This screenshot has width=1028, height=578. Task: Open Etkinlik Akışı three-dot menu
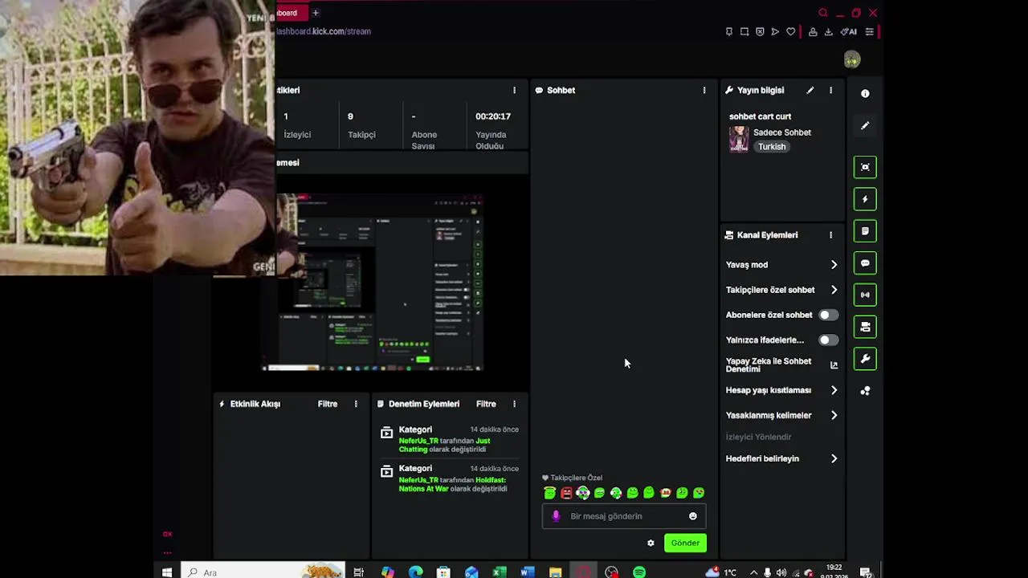point(356,404)
